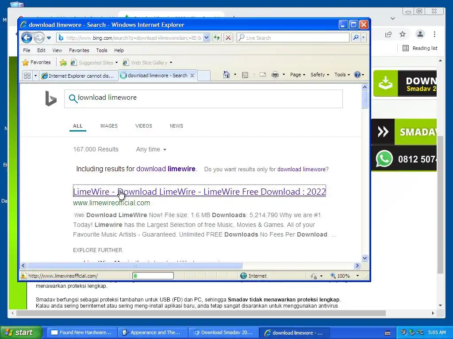The width and height of the screenshot is (453, 339).
Task: Open Suggested Sites on favorites bar
Action: point(94,63)
